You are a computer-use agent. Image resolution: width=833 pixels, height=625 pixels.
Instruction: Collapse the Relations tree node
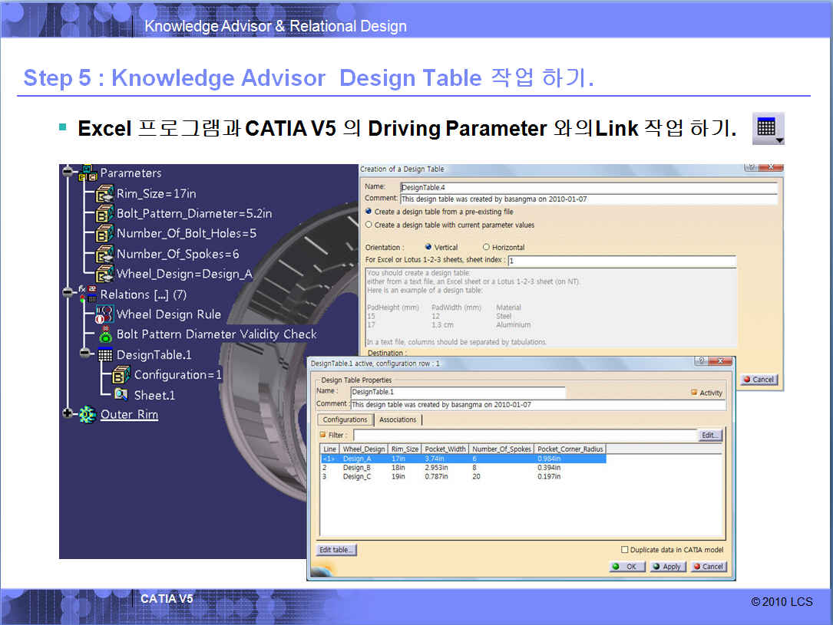pos(68,294)
